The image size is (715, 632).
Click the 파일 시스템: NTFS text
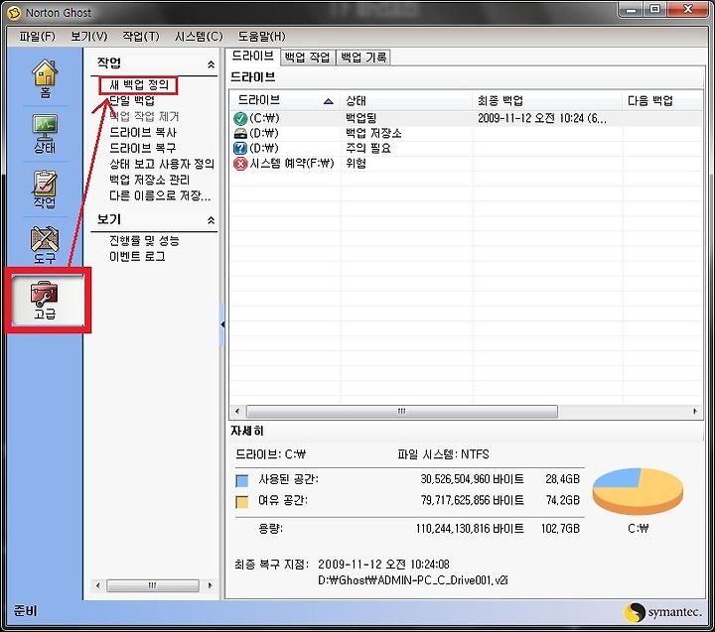[443, 454]
